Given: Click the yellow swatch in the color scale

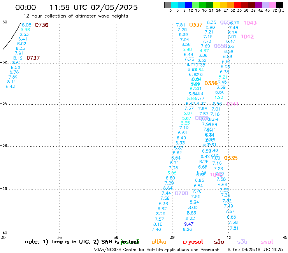Looking at the screenshot, I should click(x=216, y=5).
